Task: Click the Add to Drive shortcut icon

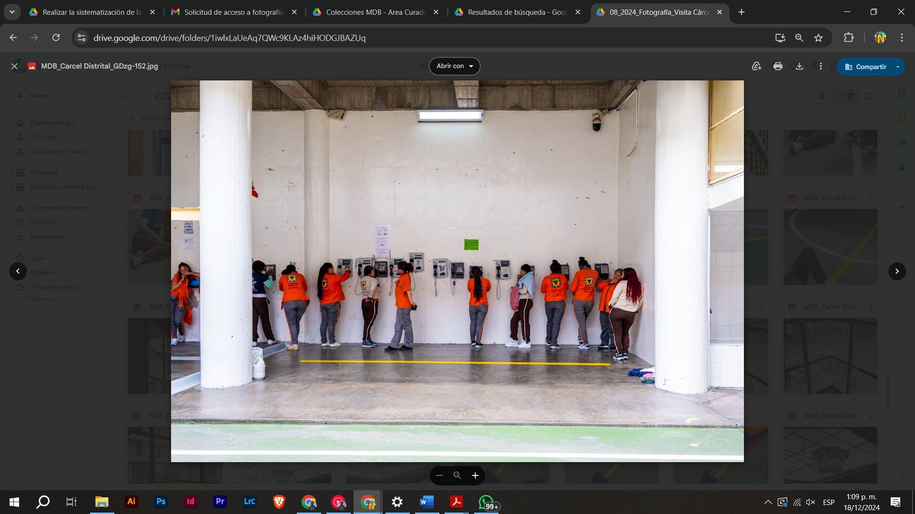Action: (x=756, y=66)
